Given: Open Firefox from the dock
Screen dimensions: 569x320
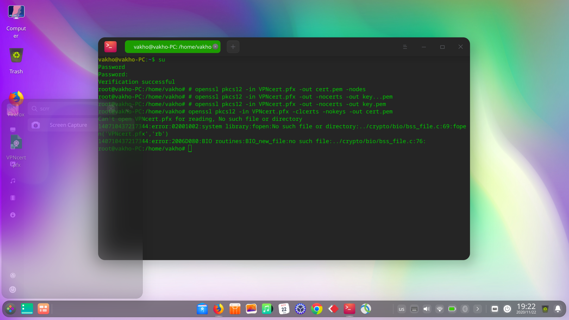Looking at the screenshot, I should pos(218,309).
